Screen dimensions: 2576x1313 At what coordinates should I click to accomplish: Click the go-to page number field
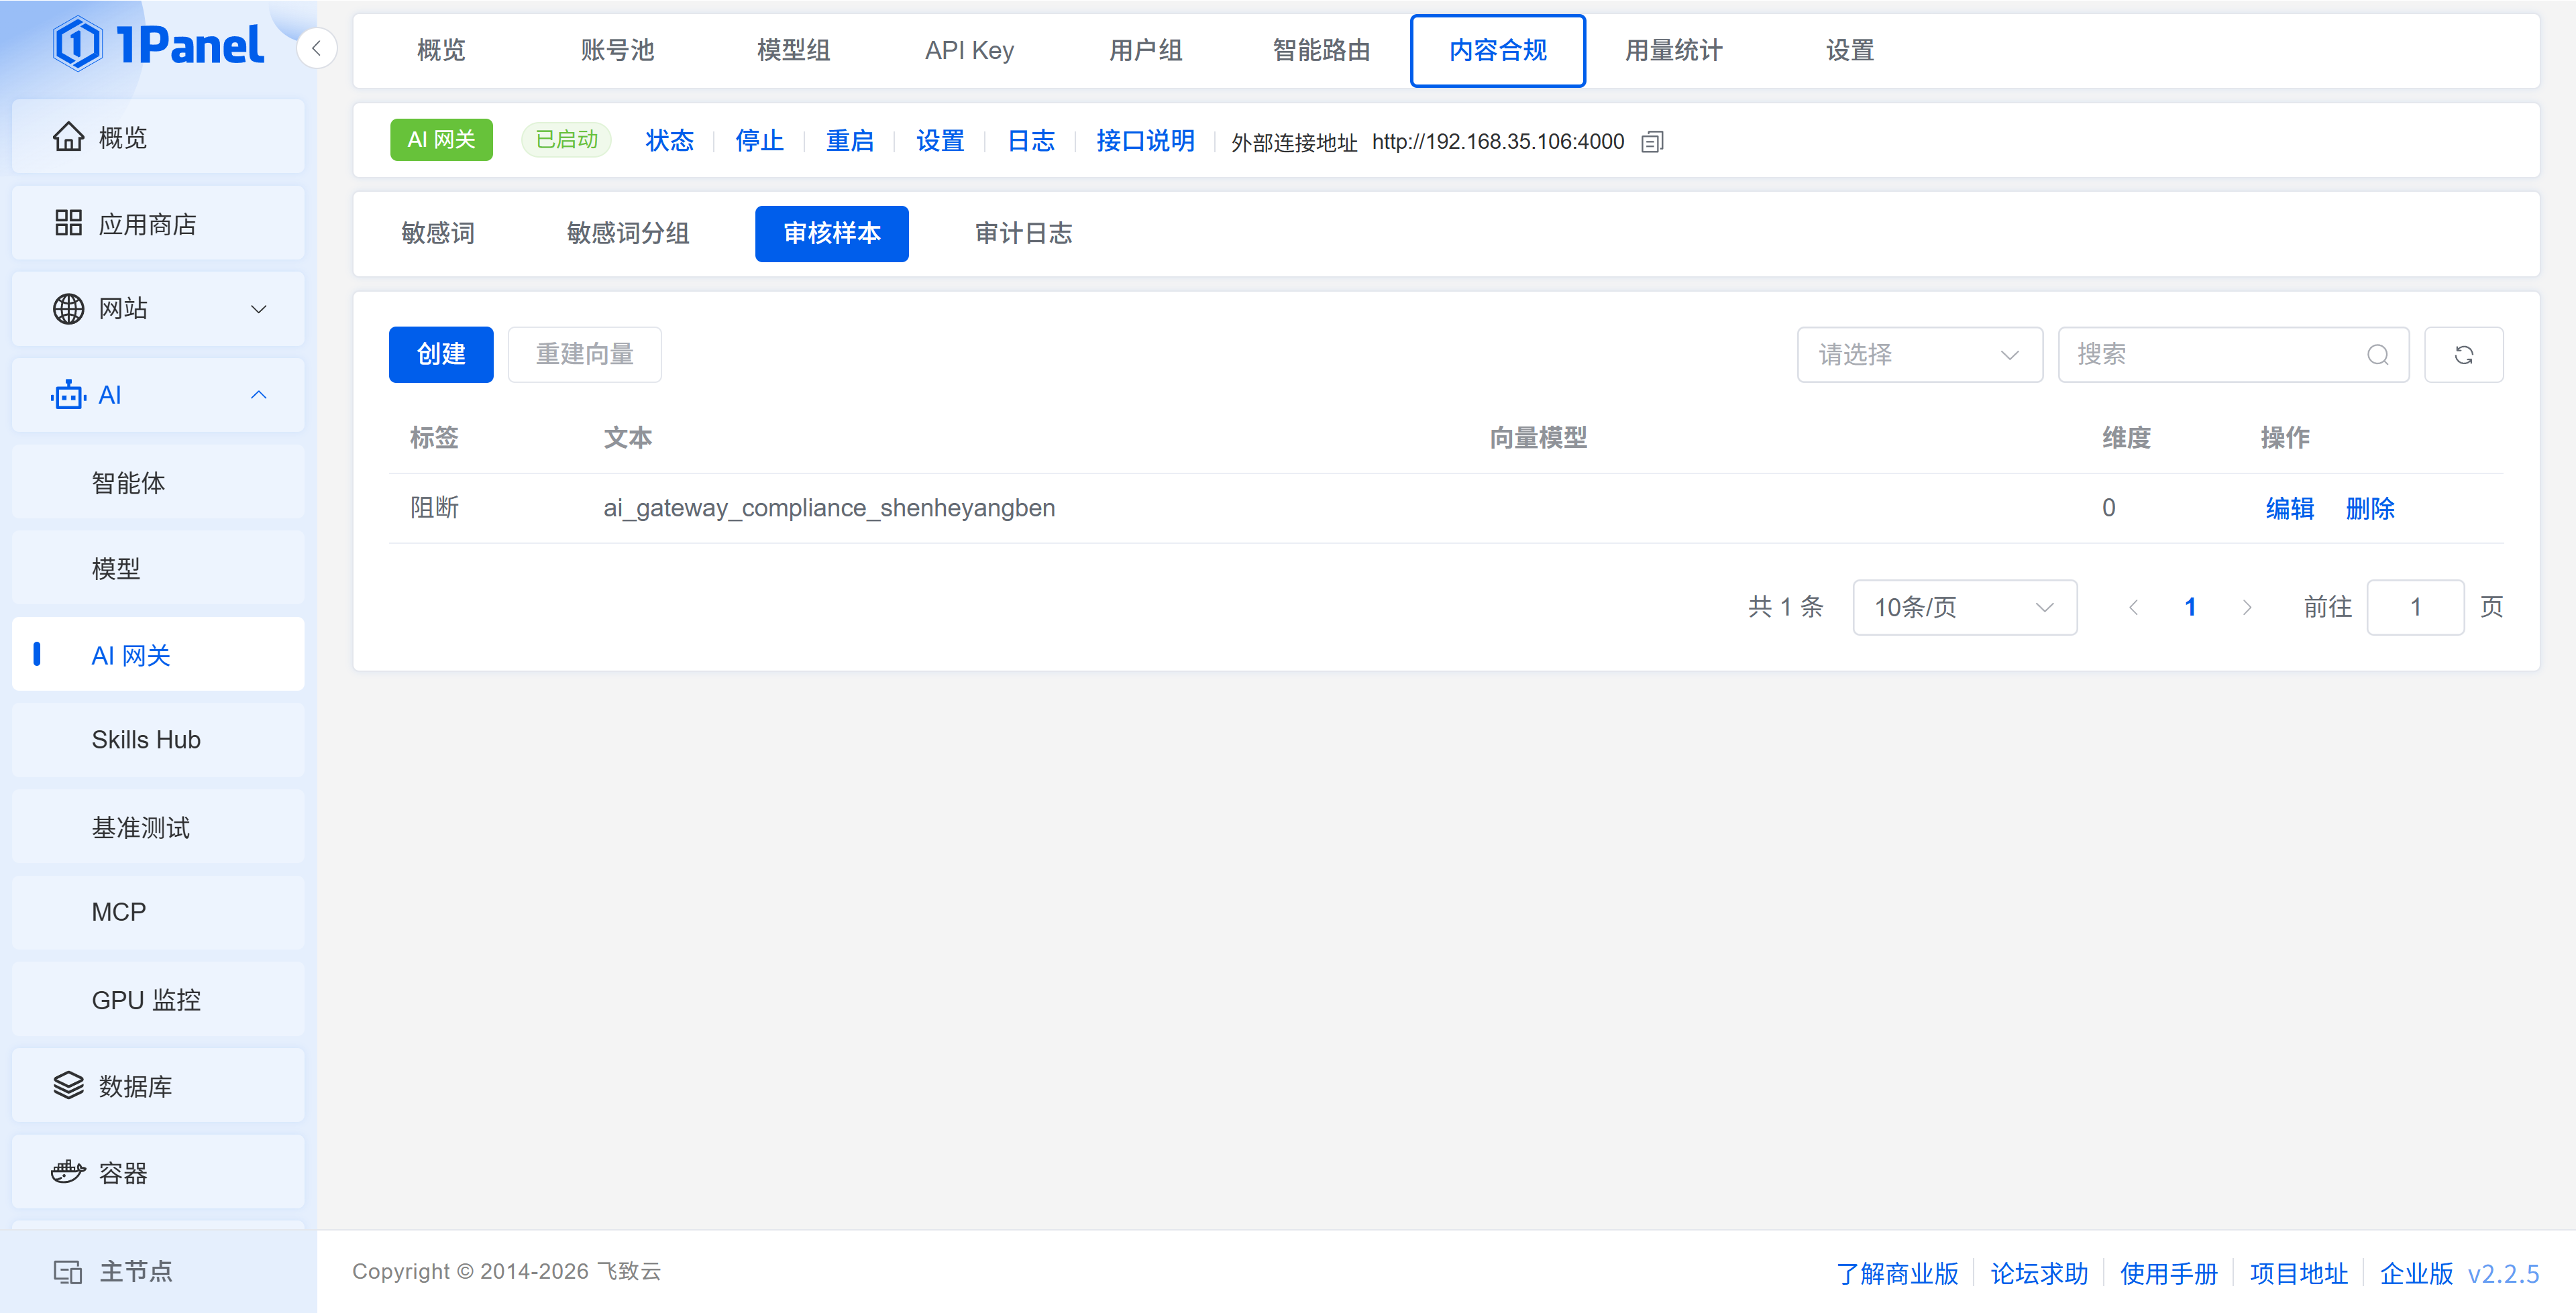point(2415,607)
